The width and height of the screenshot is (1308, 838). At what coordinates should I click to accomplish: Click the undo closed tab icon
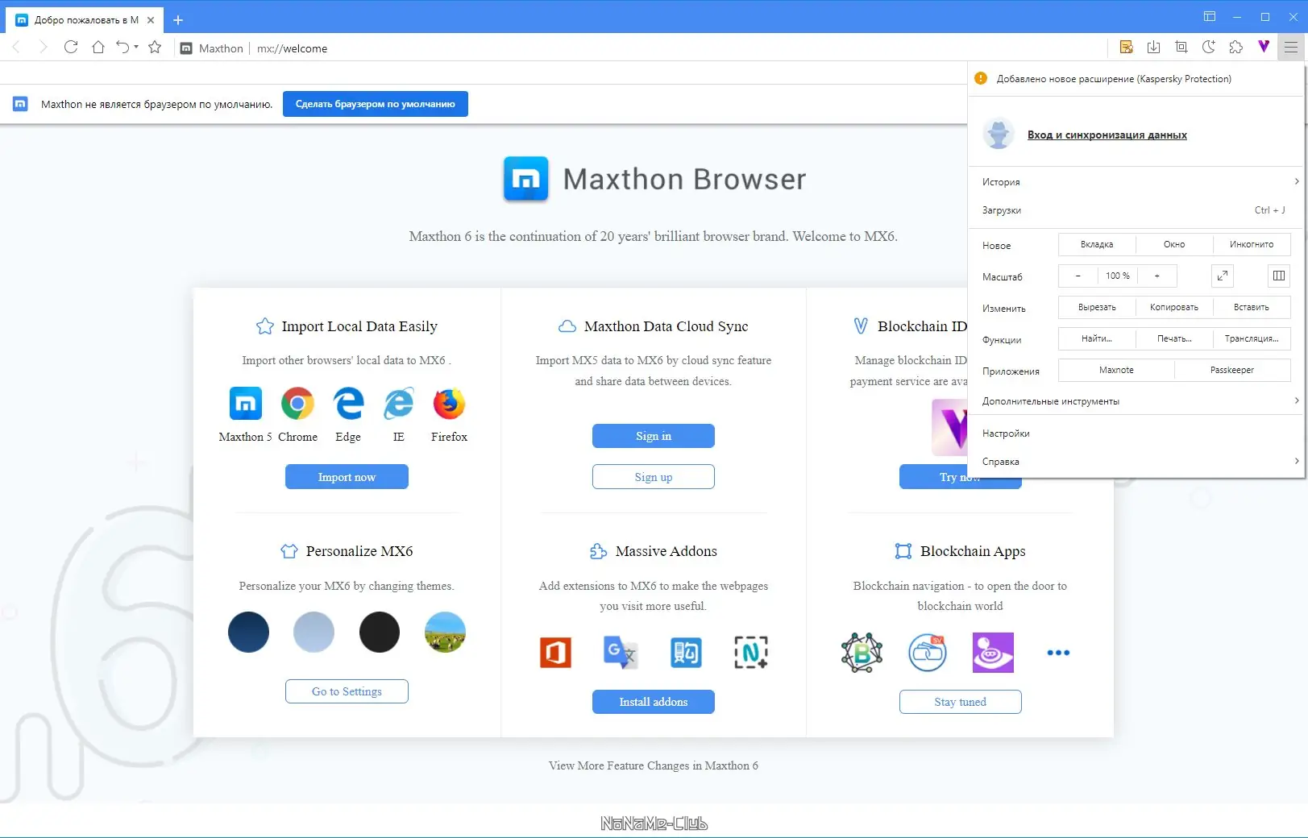pos(122,48)
